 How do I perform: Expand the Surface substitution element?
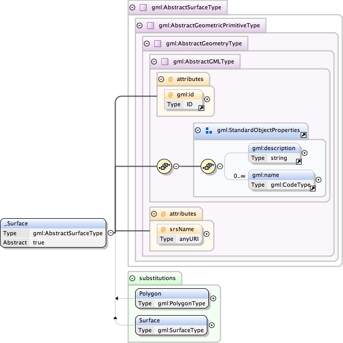pos(211,325)
